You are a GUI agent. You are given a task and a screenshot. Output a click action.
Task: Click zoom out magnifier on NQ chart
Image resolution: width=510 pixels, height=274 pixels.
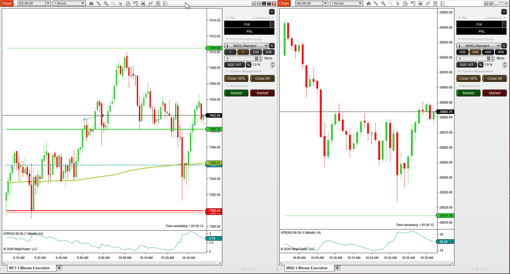pyautogui.click(x=391, y=3)
